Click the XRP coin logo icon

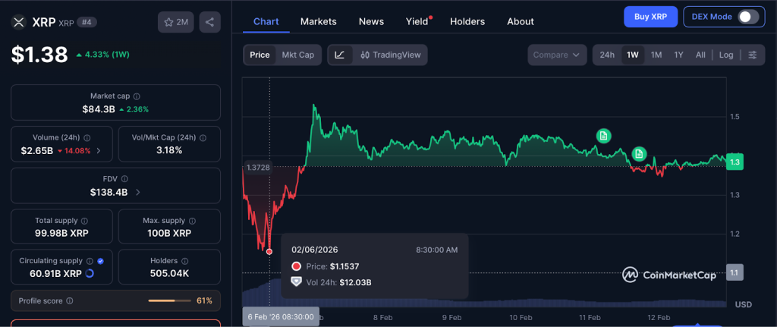(x=19, y=22)
